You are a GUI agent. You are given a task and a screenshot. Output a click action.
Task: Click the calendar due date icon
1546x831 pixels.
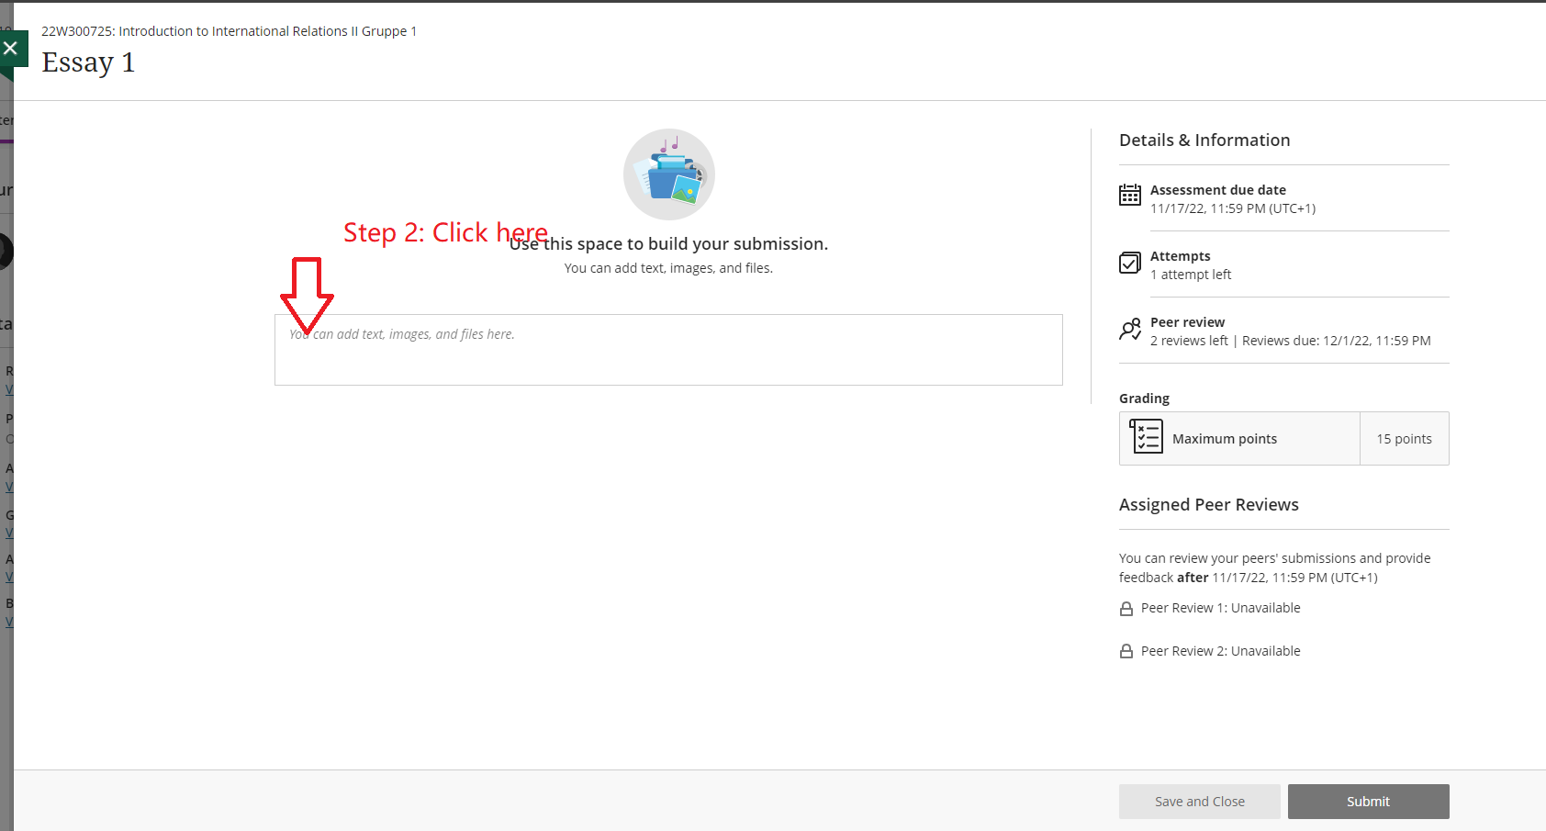(1129, 195)
